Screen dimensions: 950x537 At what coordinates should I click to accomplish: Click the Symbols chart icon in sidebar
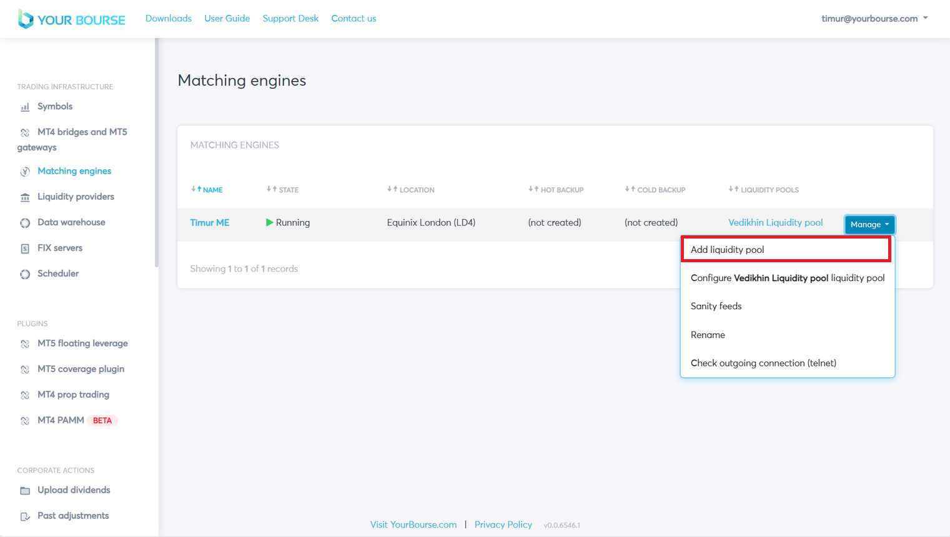25,107
